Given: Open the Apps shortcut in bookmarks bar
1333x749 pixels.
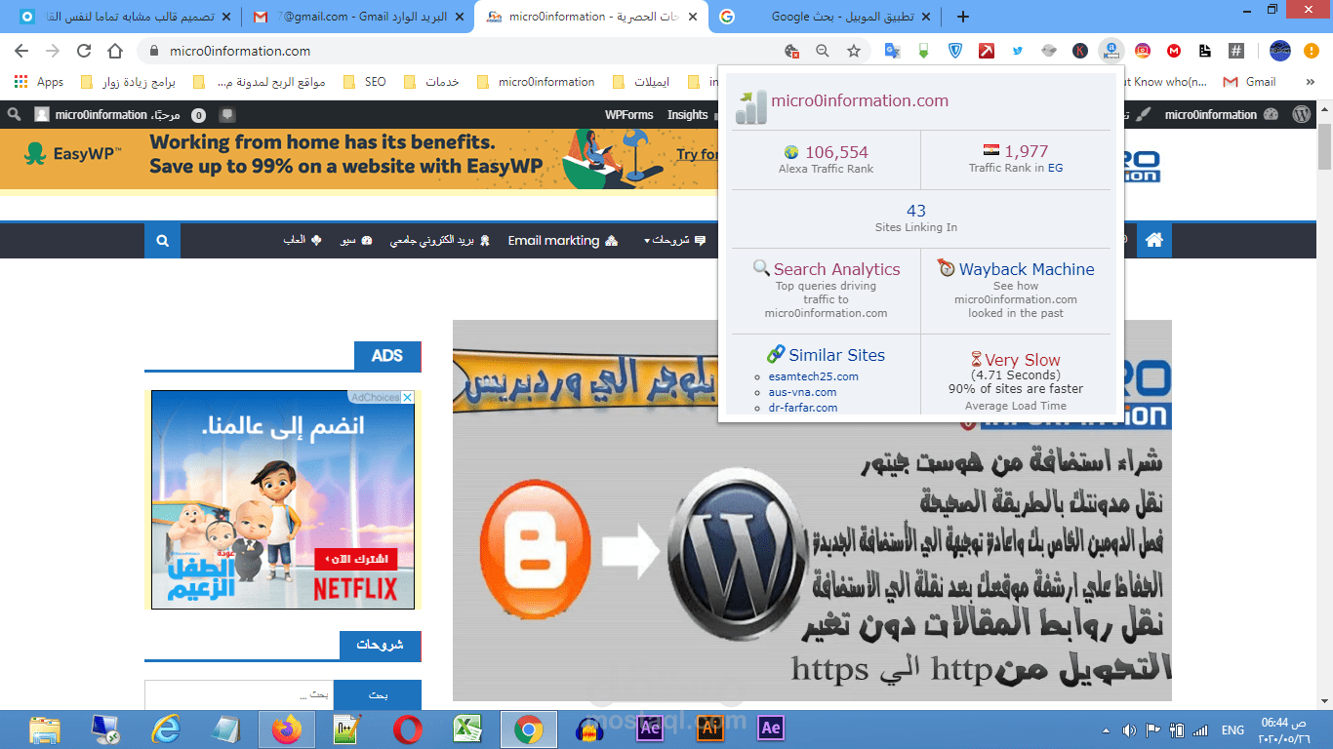Looking at the screenshot, I should (39, 82).
